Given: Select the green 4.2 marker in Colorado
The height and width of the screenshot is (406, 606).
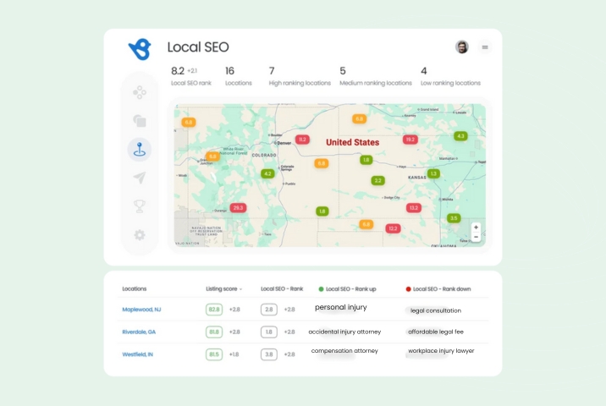Looking at the screenshot, I should [267, 173].
